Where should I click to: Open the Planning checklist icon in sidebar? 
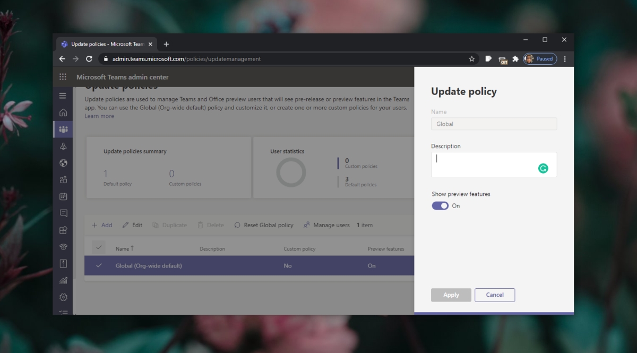pos(63,312)
